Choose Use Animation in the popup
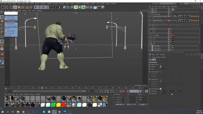Viewport: 203px width, 114px height. tap(11, 17)
